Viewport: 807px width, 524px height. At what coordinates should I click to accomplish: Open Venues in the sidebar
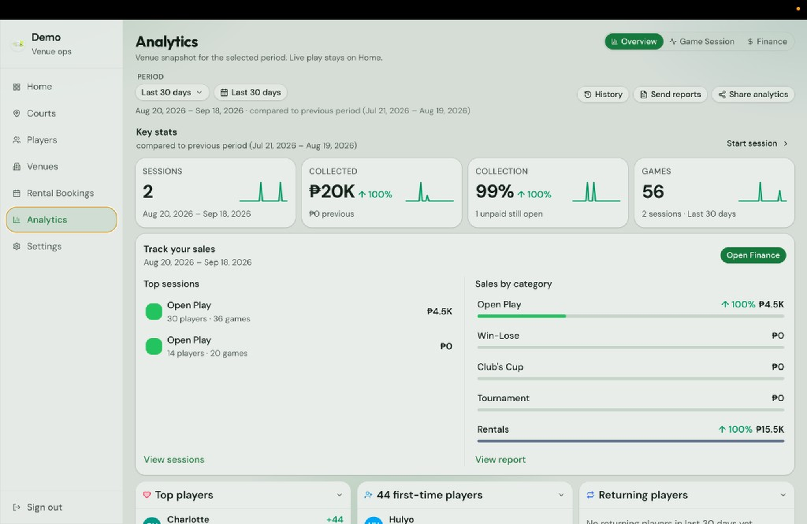coord(61,167)
